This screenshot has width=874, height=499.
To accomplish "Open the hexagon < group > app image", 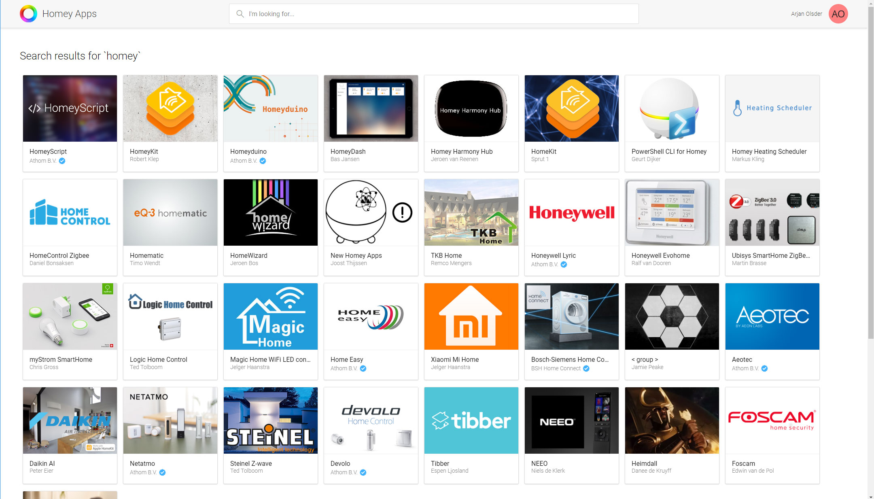I will (x=672, y=316).
